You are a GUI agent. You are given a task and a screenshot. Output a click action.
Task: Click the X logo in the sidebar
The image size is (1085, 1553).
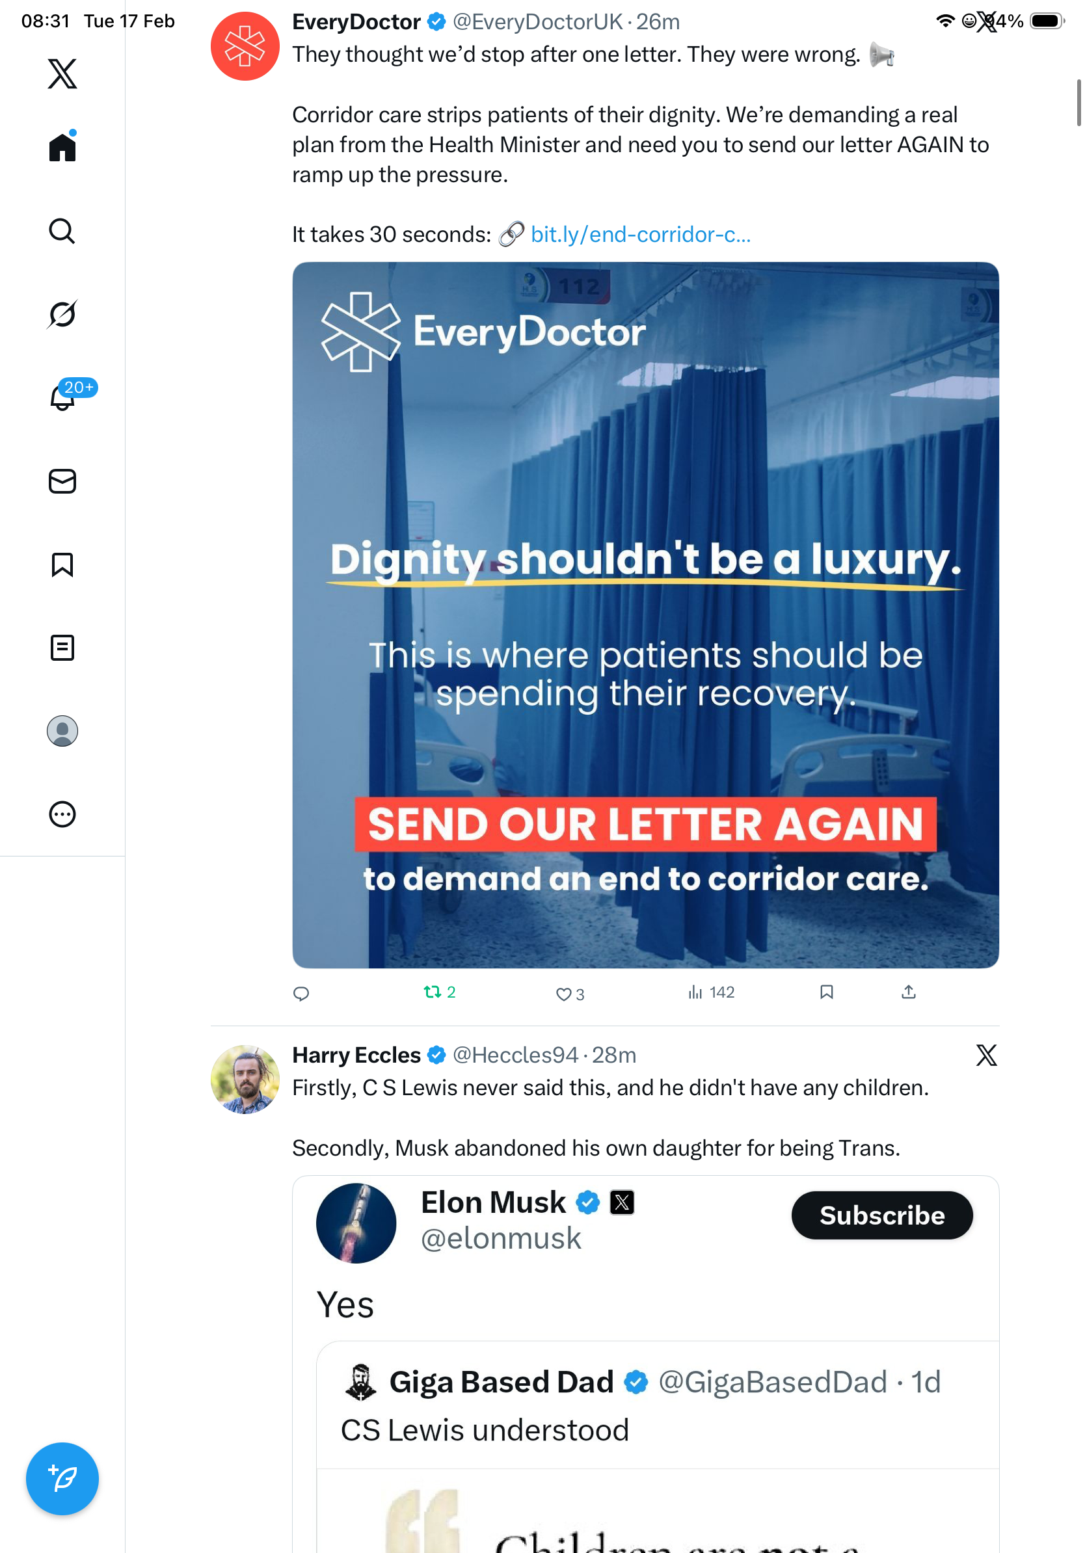[x=62, y=73]
